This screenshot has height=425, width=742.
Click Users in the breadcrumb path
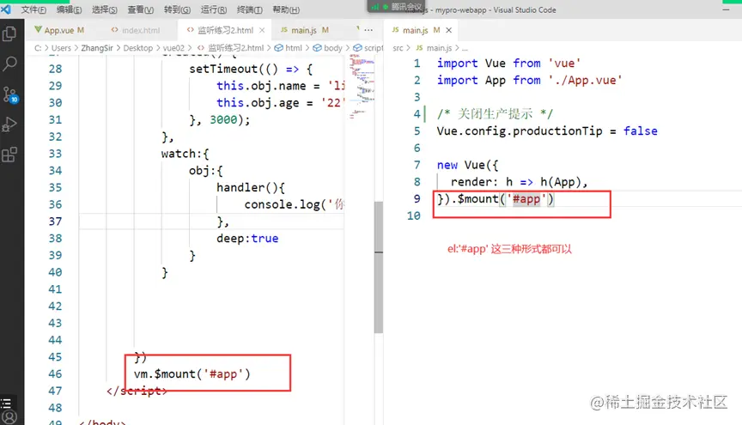click(x=61, y=48)
